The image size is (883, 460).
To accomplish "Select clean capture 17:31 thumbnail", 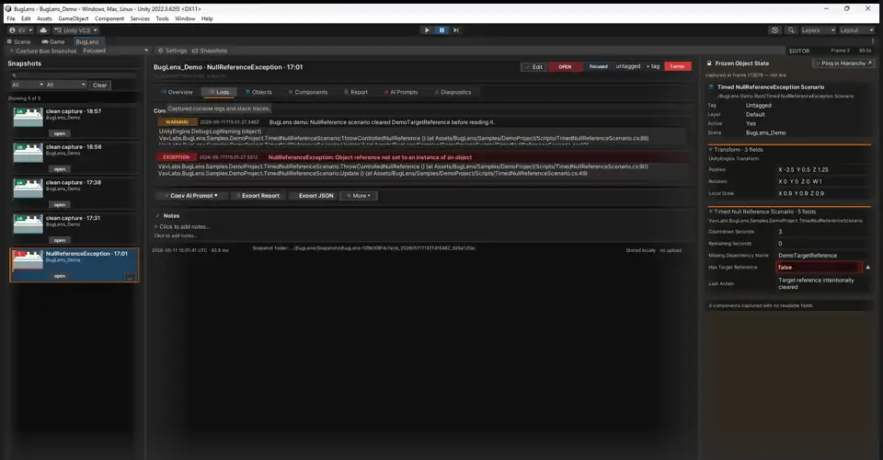I will point(29,224).
